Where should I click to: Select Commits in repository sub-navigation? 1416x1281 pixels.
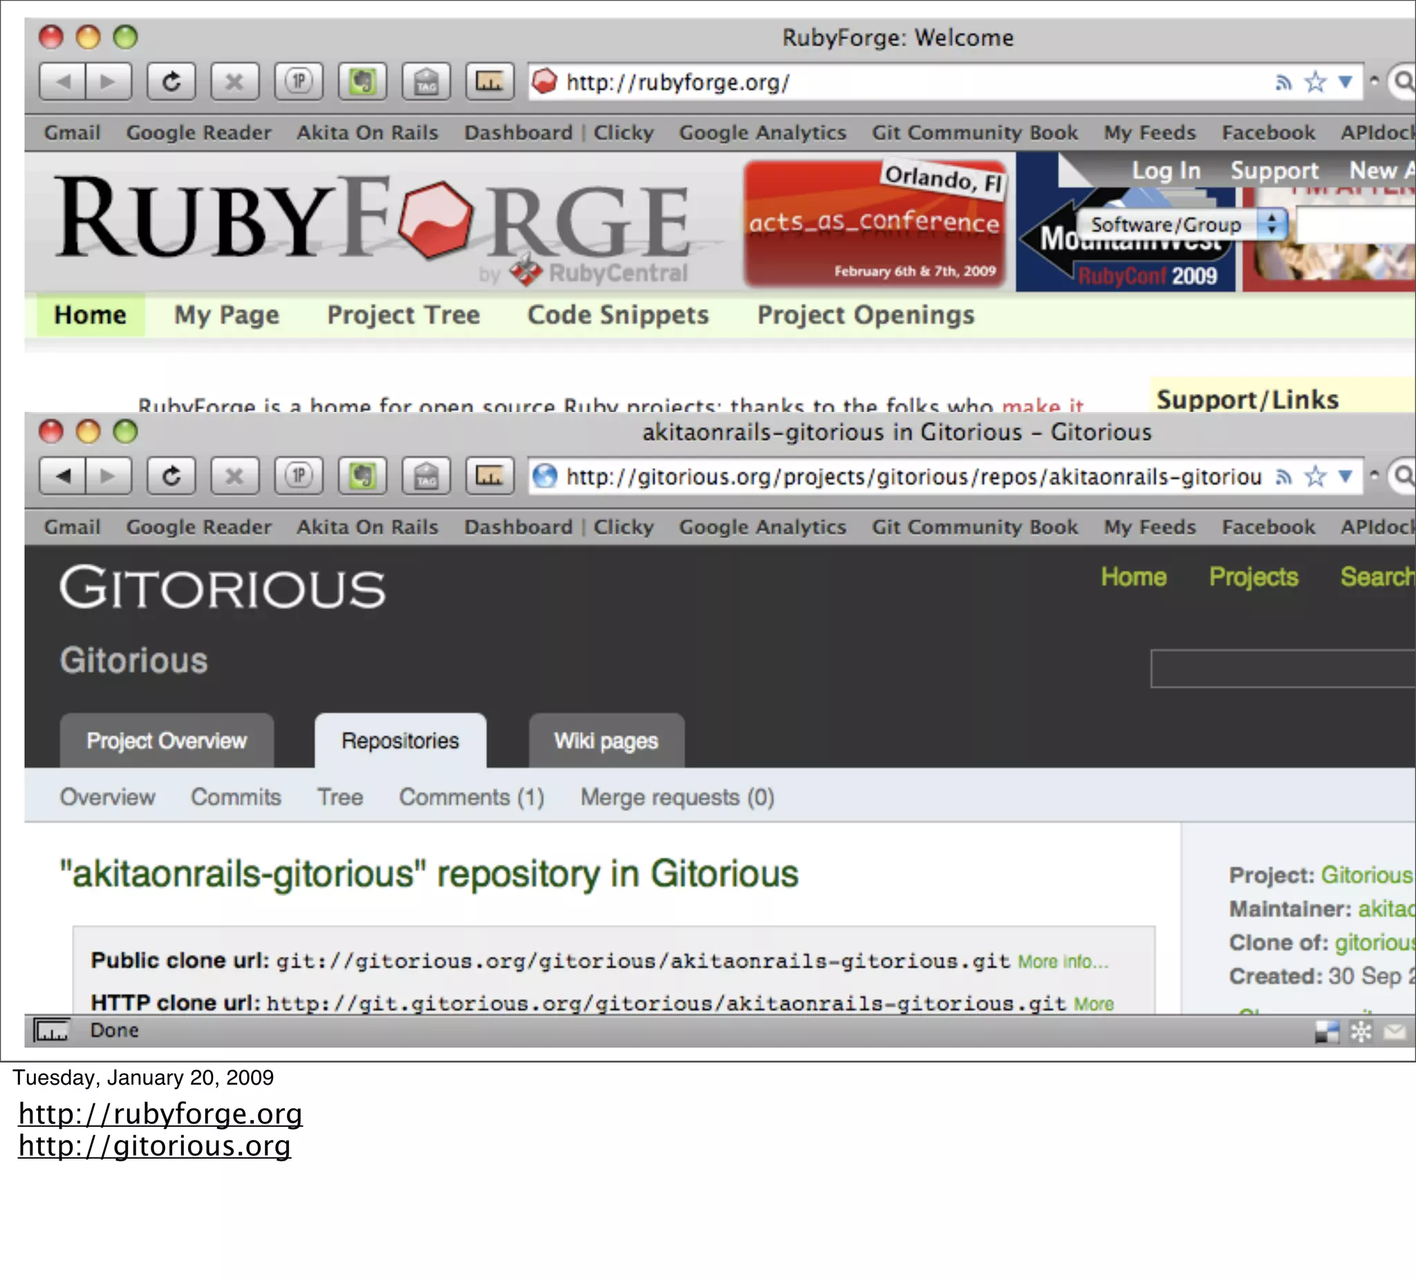pyautogui.click(x=235, y=797)
